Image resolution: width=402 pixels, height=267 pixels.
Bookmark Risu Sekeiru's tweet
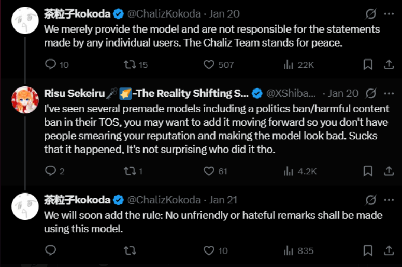click(368, 171)
